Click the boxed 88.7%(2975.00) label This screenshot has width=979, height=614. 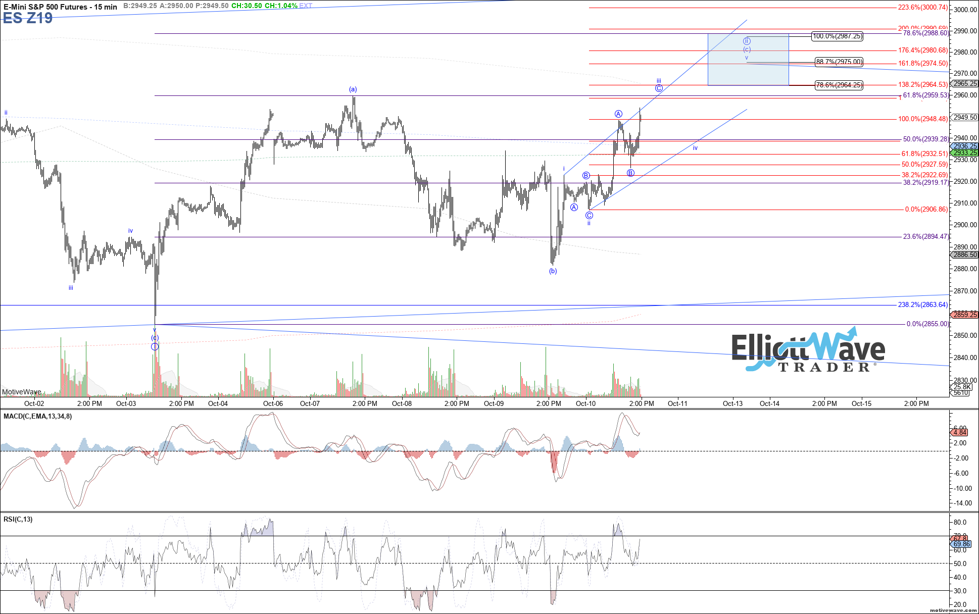839,62
